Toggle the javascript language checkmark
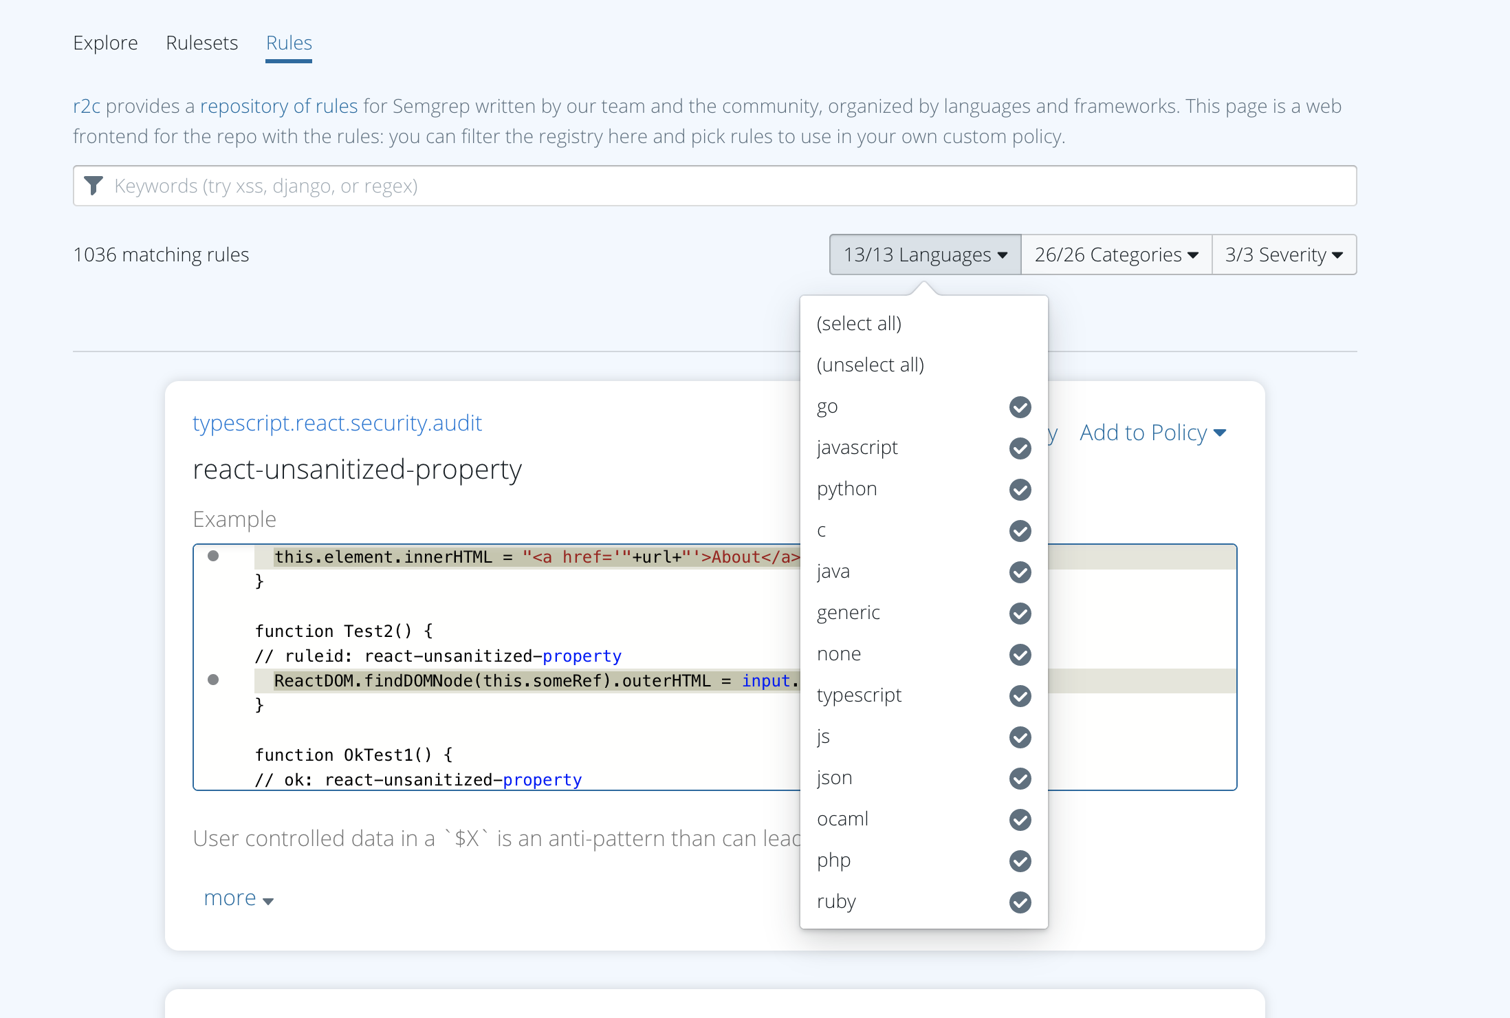Viewport: 1510px width, 1018px height. pos(1020,448)
